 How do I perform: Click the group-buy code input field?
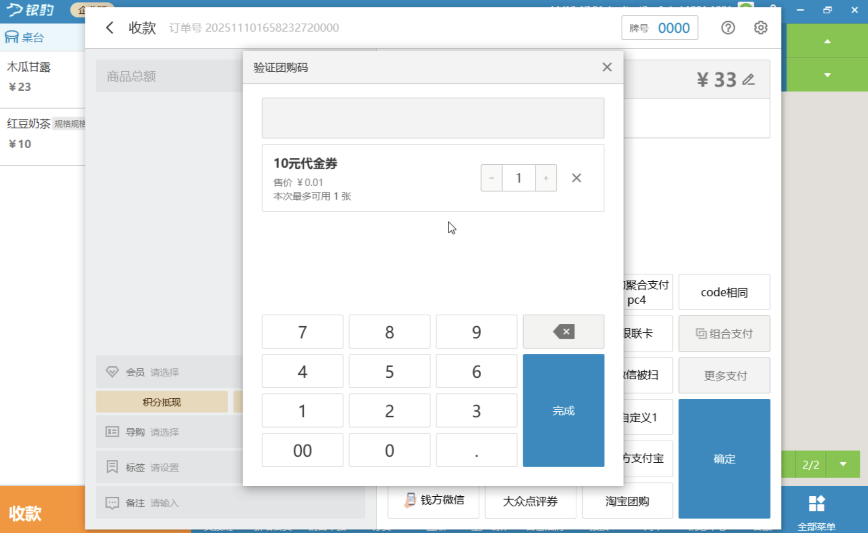click(x=433, y=118)
